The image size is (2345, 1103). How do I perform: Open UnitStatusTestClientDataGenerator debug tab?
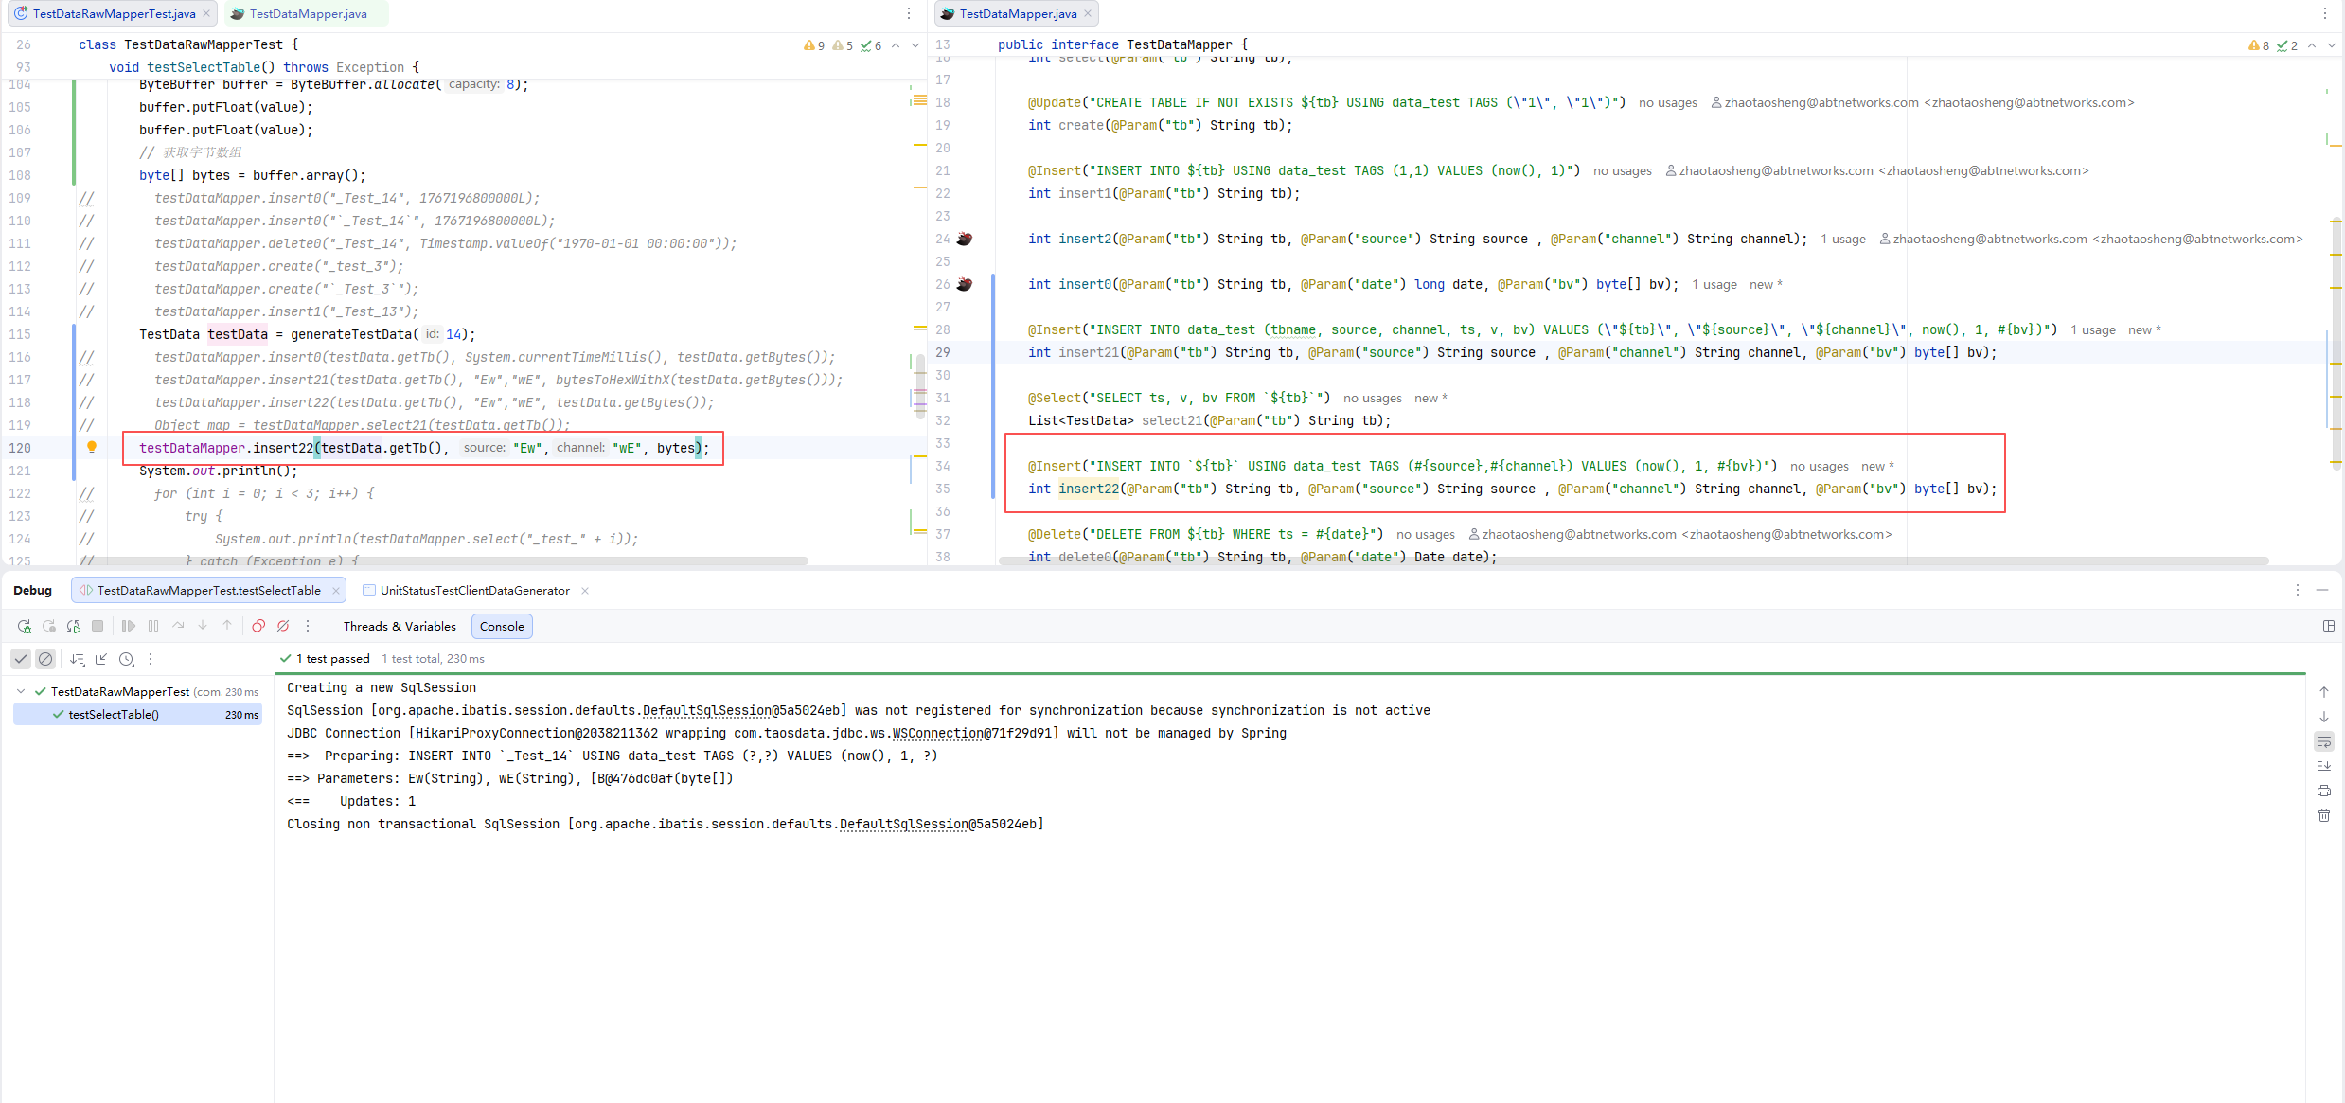pos(474,590)
